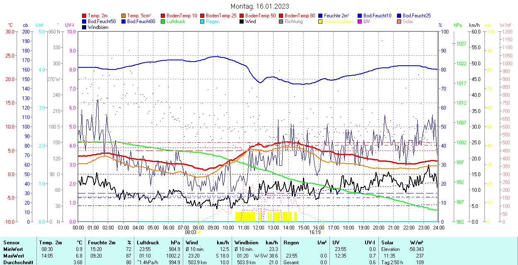518x265 pixels.
Task: Click the cyan Regen legend swatch
Action: (x=203, y=21)
